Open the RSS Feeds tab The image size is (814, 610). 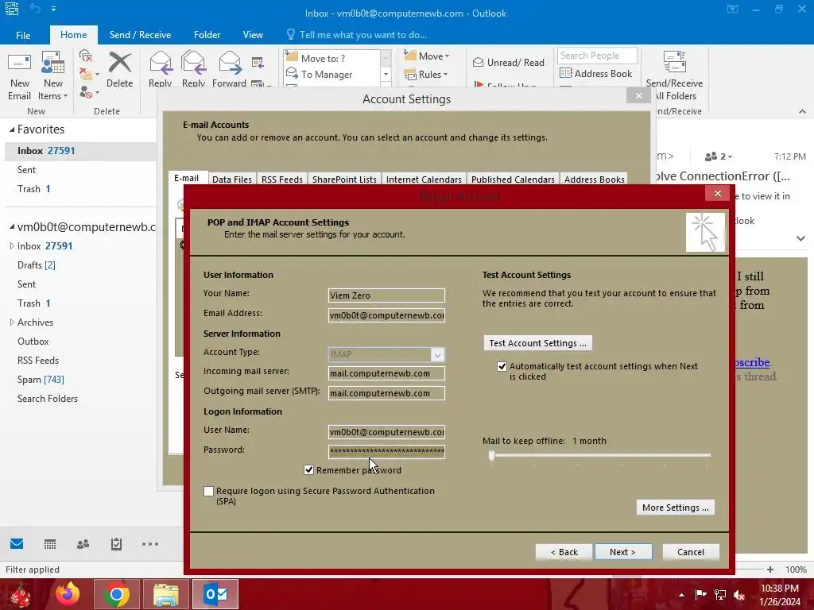(x=282, y=180)
